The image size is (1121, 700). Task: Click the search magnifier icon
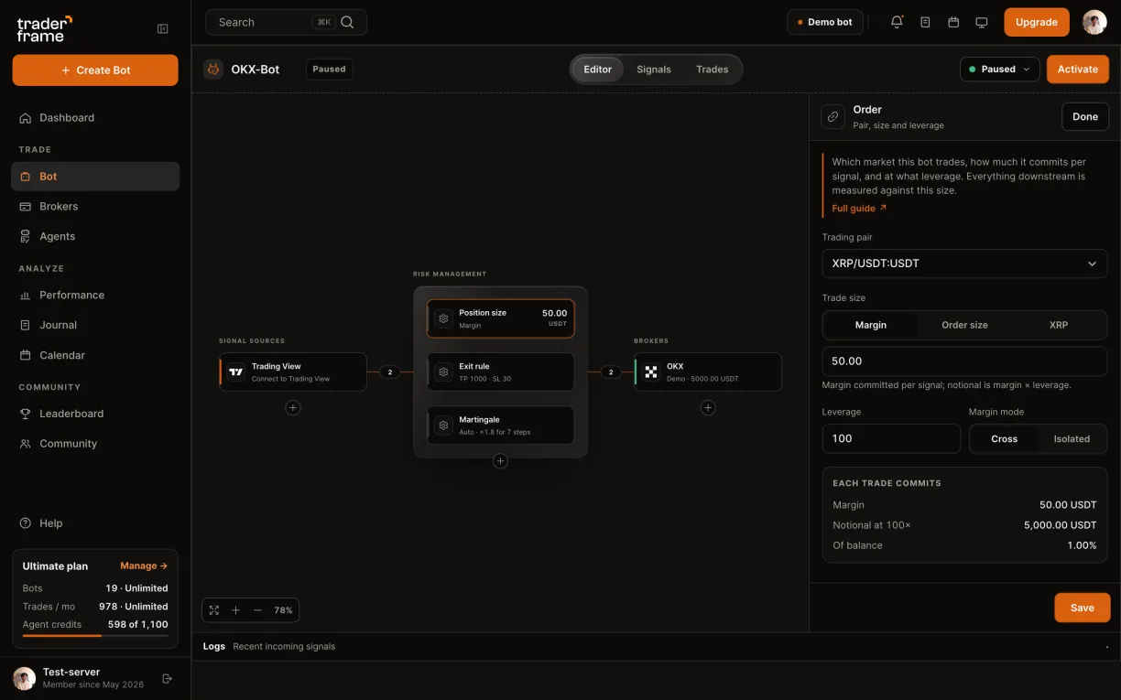coord(347,22)
